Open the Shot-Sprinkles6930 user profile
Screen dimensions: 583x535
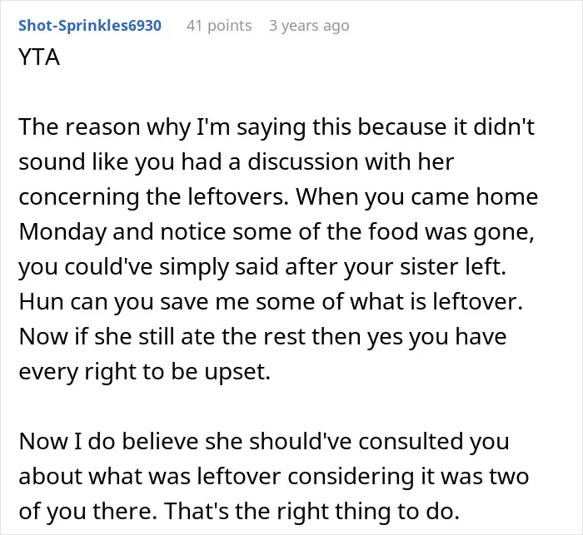(90, 26)
